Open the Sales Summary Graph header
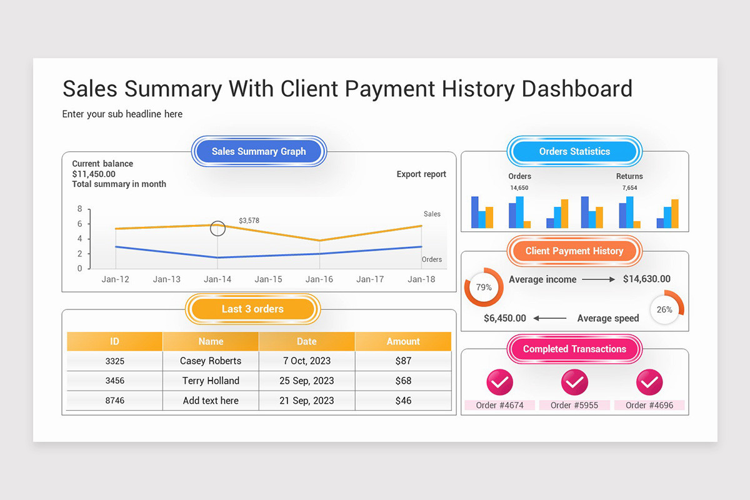This screenshot has width=750, height=500. 259,151
